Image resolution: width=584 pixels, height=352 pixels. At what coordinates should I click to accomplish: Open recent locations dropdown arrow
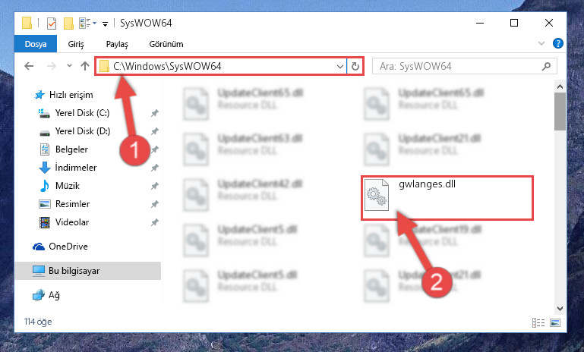coord(69,66)
